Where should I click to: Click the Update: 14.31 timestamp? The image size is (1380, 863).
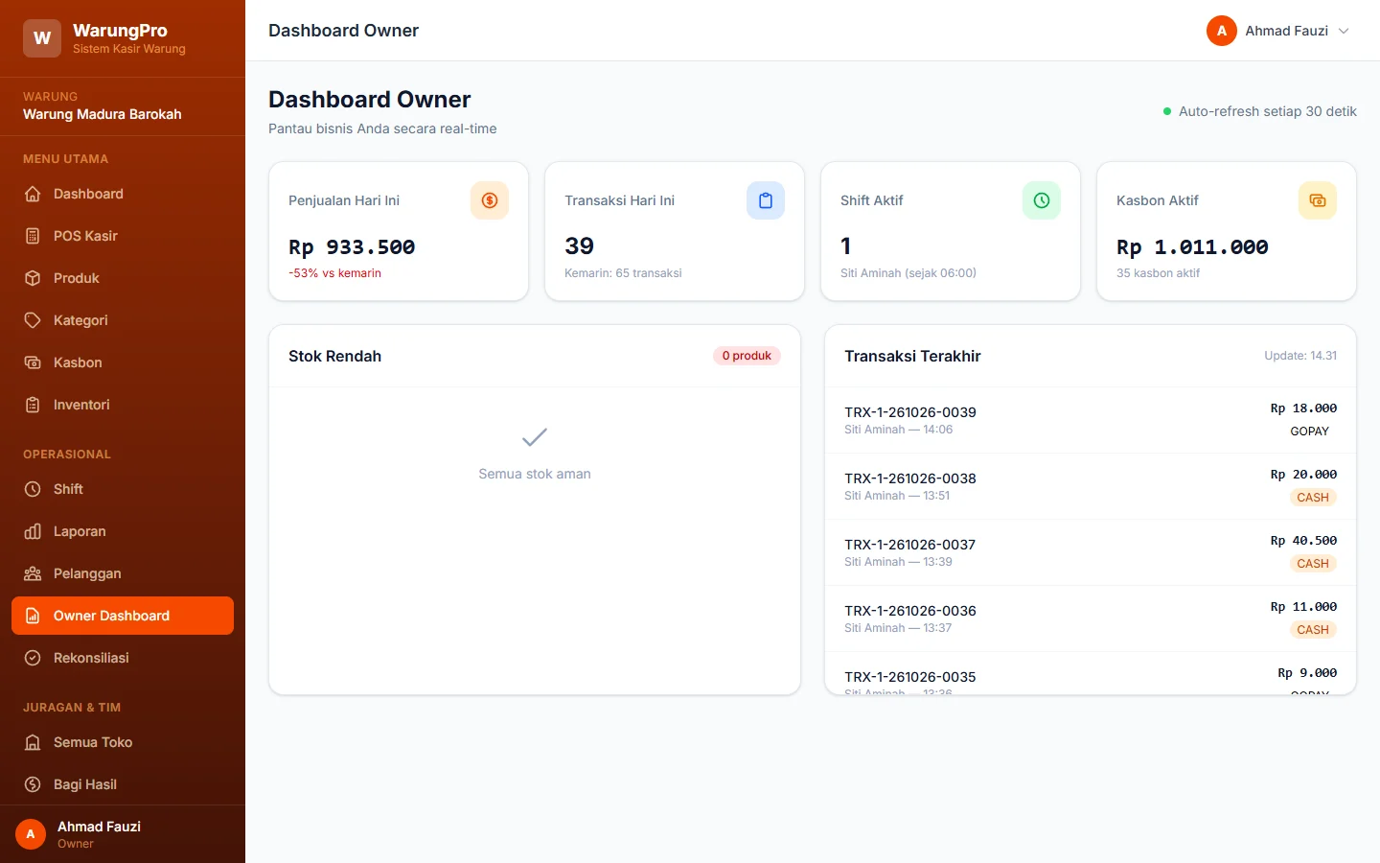click(1300, 356)
